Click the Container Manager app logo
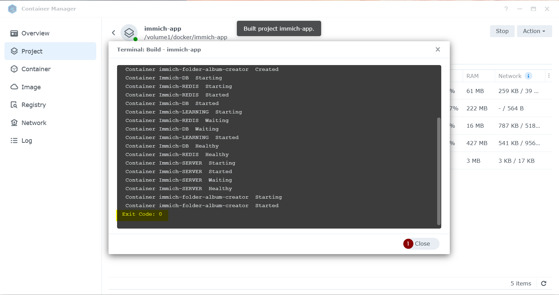 (12, 9)
